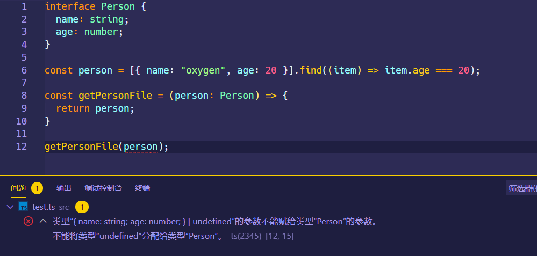
Task: Focus the 筛选器 filter input box
Action: pos(521,188)
